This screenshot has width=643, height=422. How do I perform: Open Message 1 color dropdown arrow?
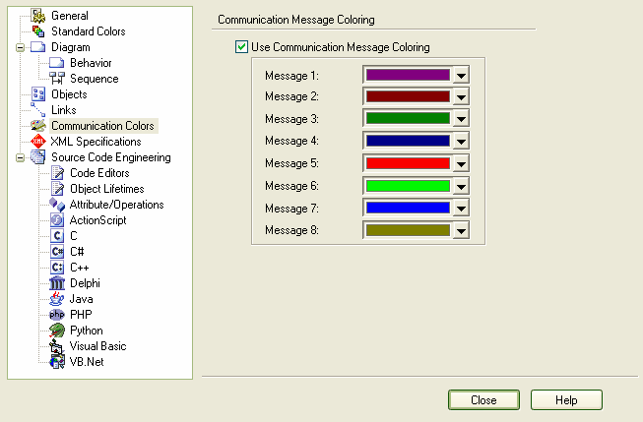coord(462,75)
